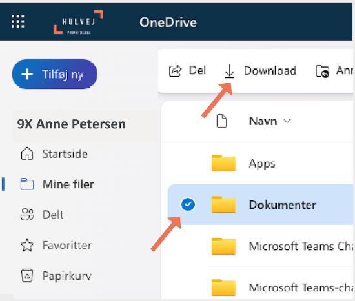Click the Delt people icon
Viewport: 355px width, 301px height.
point(27,214)
